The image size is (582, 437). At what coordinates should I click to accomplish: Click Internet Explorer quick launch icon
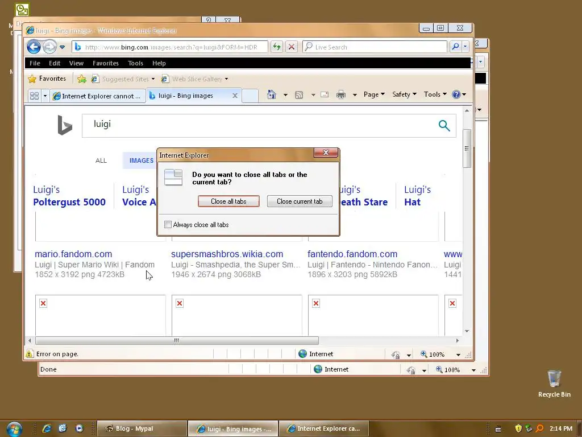pyautogui.click(x=47, y=428)
